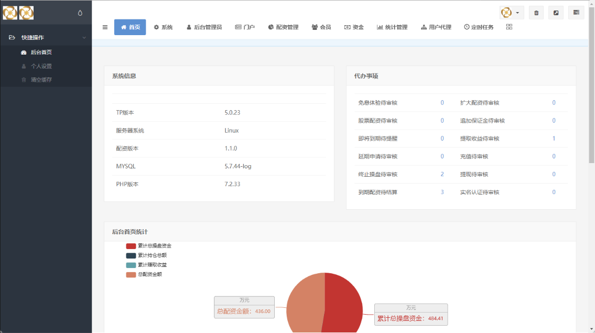Click the PHP版本 value 7.2.33
Image resolution: width=595 pixels, height=333 pixels.
tap(232, 184)
